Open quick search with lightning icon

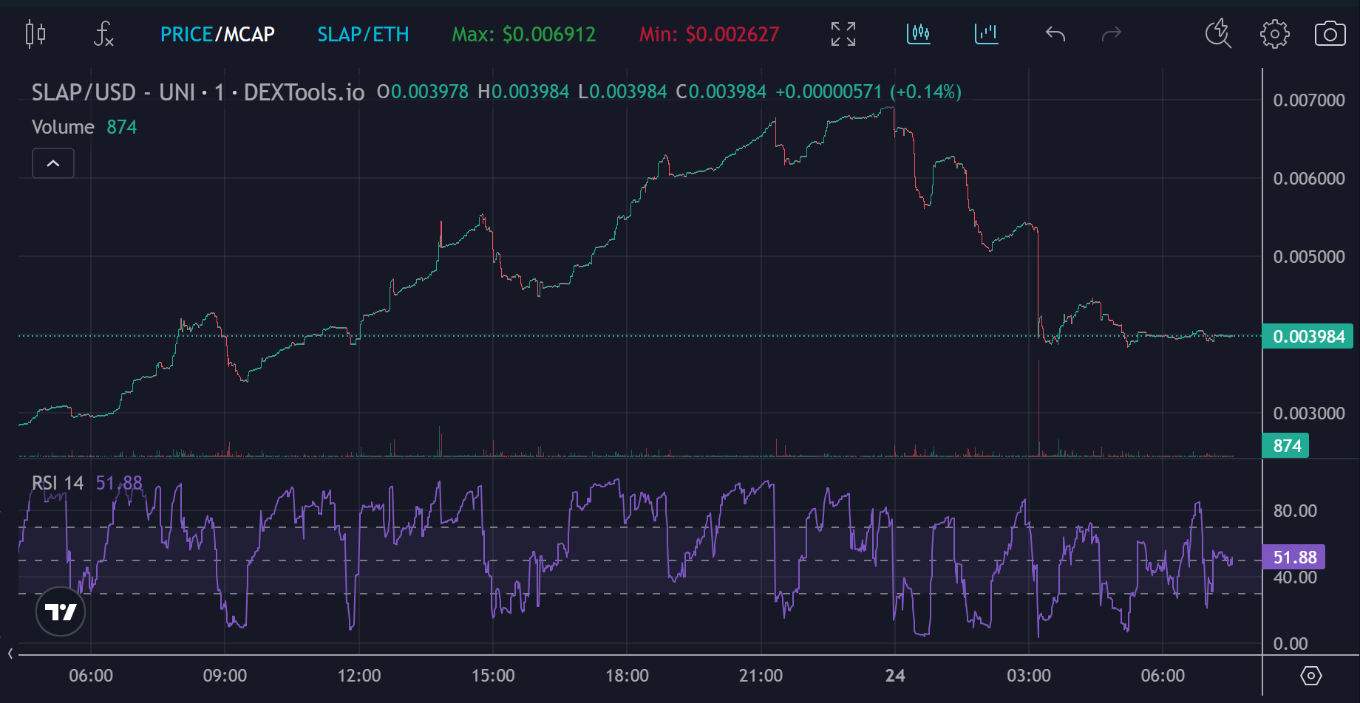pyautogui.click(x=1217, y=34)
